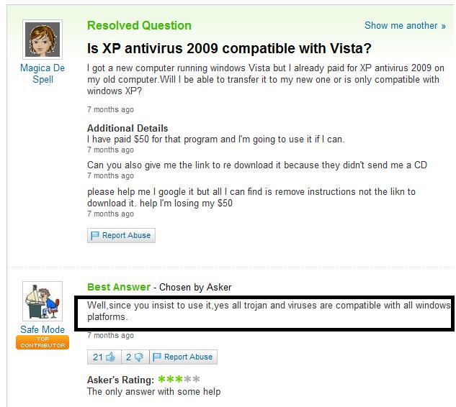
Task: Click the first green rating star
Action: pos(161,379)
